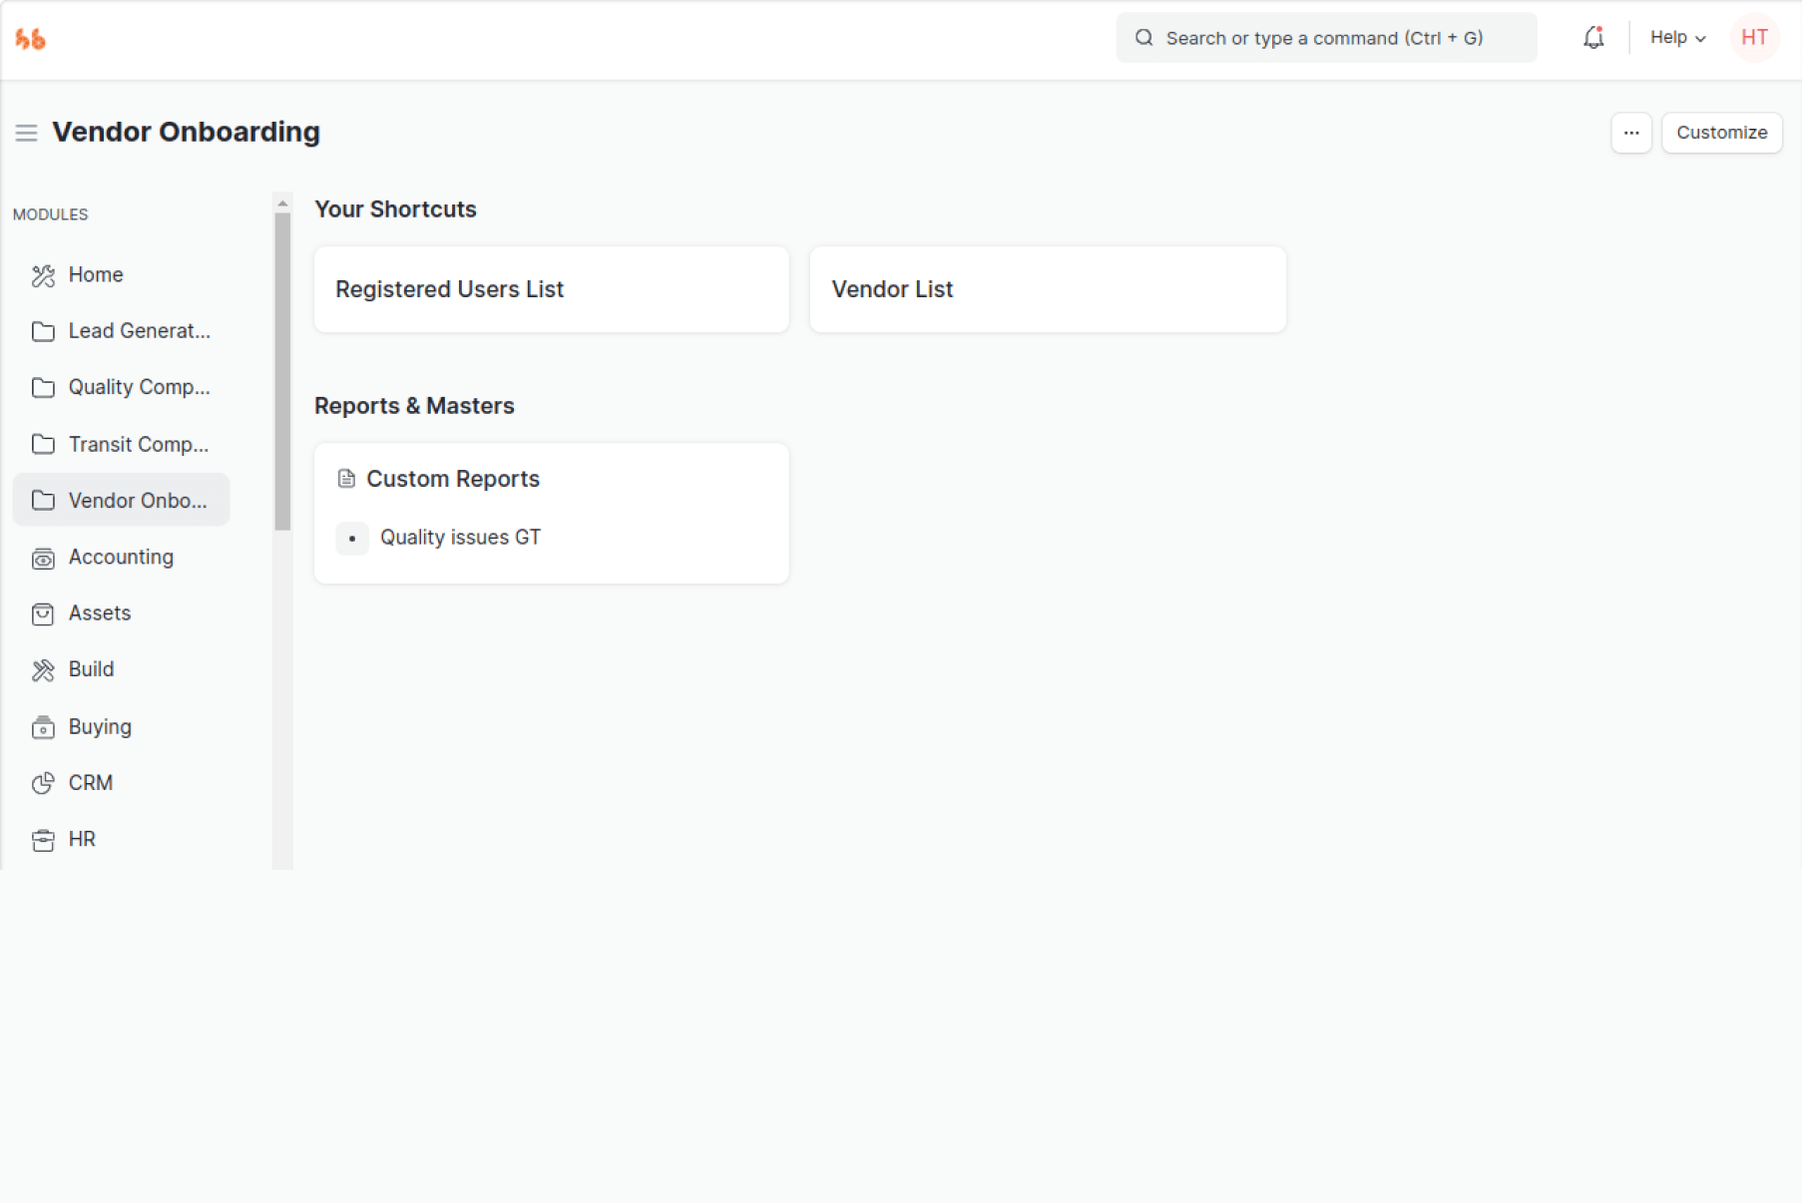Click the sidebar scrollbar up arrow

click(x=282, y=203)
